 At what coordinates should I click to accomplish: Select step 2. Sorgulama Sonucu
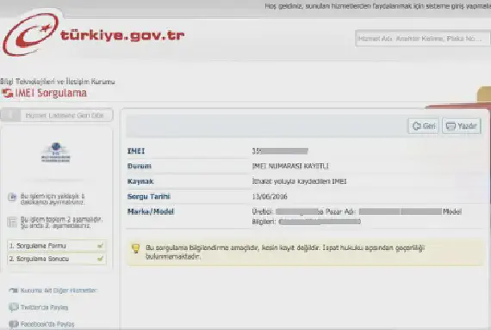[57, 259]
